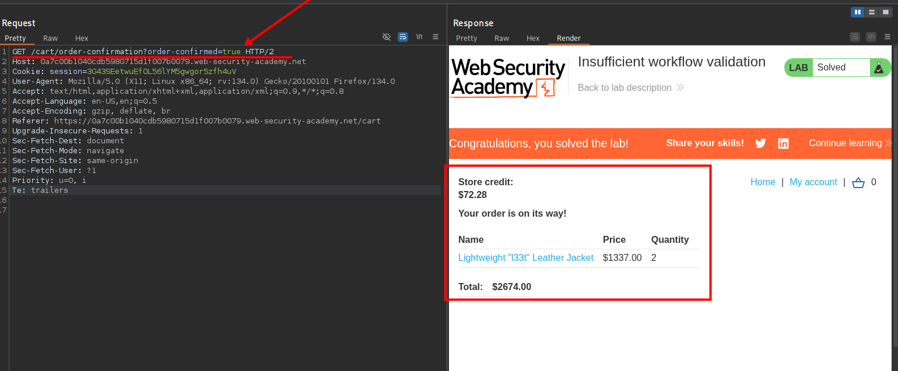Toggle hide non-printable characters eye icon in Request
The width and height of the screenshot is (898, 371).
click(386, 37)
